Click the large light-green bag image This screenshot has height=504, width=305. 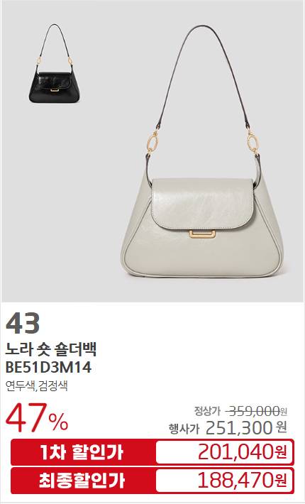coord(202,151)
